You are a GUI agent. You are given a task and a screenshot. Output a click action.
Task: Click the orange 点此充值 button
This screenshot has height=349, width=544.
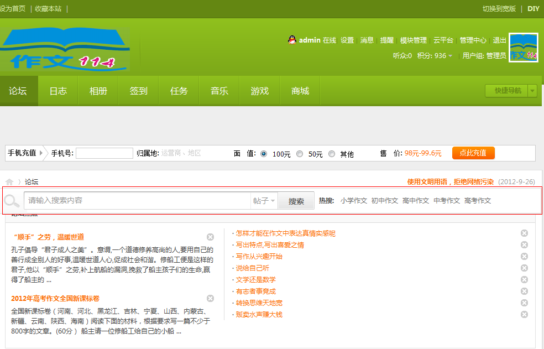pyautogui.click(x=473, y=153)
